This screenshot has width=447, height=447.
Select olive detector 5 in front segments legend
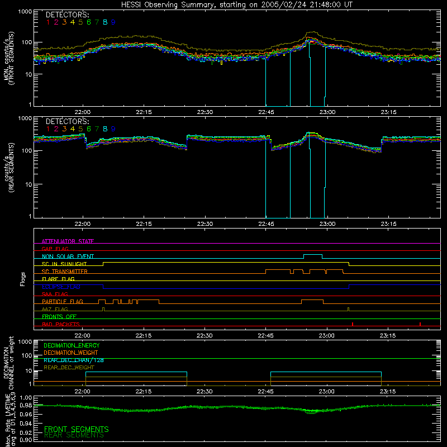[x=80, y=22]
